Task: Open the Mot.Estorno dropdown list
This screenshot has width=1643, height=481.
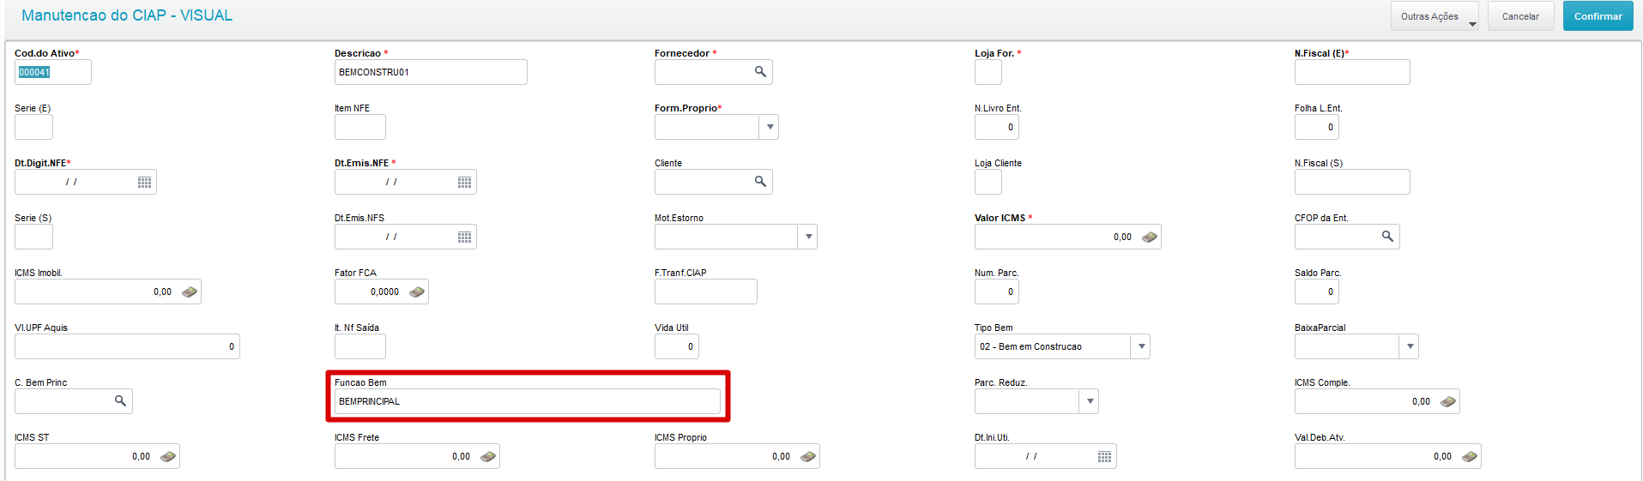Action: pyautogui.click(x=808, y=237)
